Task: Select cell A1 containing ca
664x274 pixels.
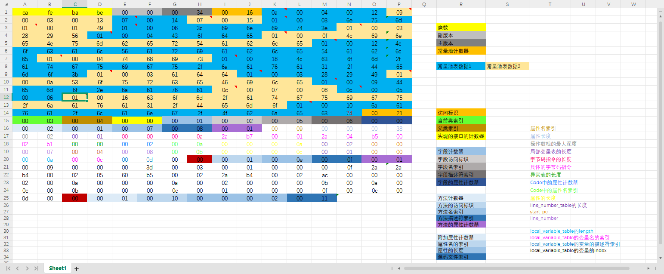Action: click(25, 12)
